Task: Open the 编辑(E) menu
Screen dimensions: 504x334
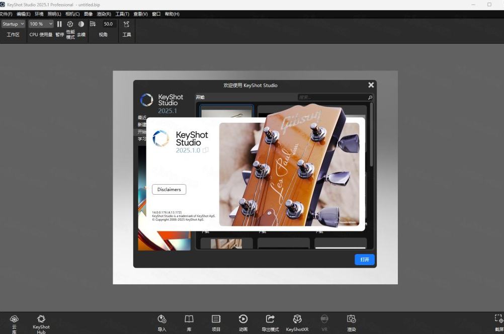Action: tap(24, 14)
